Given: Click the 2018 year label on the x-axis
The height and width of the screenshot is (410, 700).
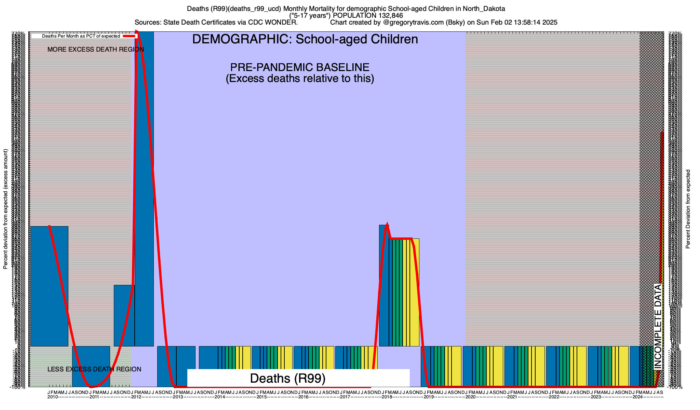Looking at the screenshot, I should 387,397.
